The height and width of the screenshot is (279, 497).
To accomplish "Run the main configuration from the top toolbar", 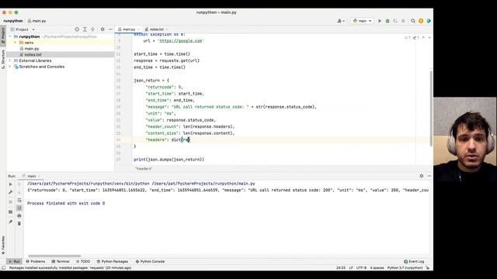I will [x=380, y=21].
